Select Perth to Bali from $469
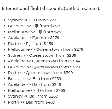This screenshot has height=109, width=112. 32,102
